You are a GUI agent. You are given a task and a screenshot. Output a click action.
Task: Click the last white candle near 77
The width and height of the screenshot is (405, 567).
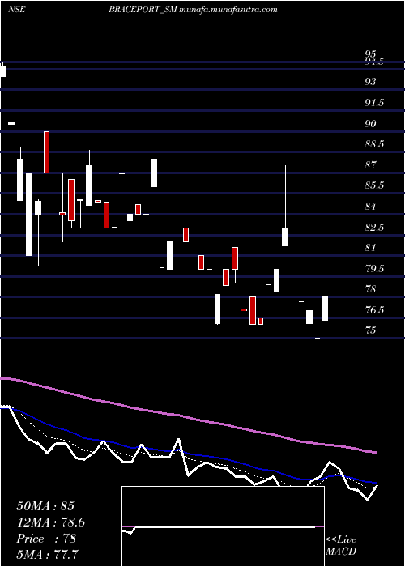coord(325,309)
